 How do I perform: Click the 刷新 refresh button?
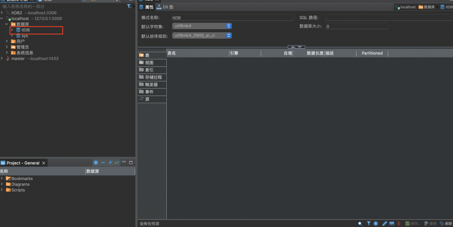tap(446, 223)
